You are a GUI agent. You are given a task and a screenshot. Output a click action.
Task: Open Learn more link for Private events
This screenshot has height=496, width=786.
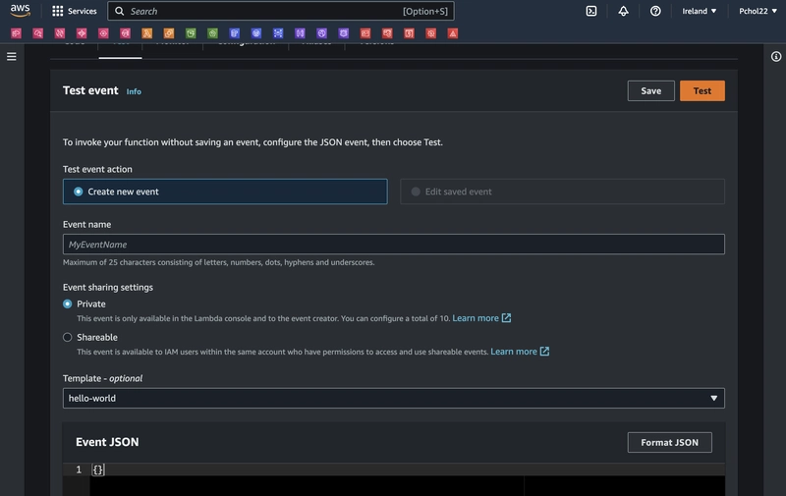[481, 318]
